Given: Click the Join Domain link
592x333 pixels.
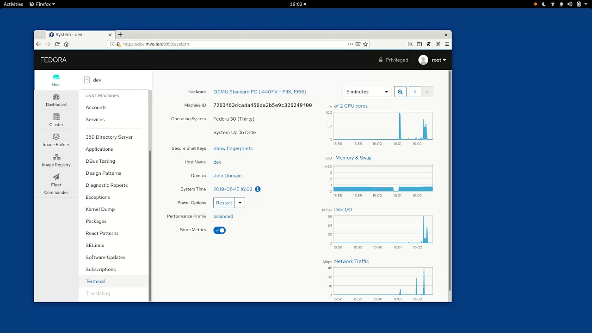Looking at the screenshot, I should [227, 176].
